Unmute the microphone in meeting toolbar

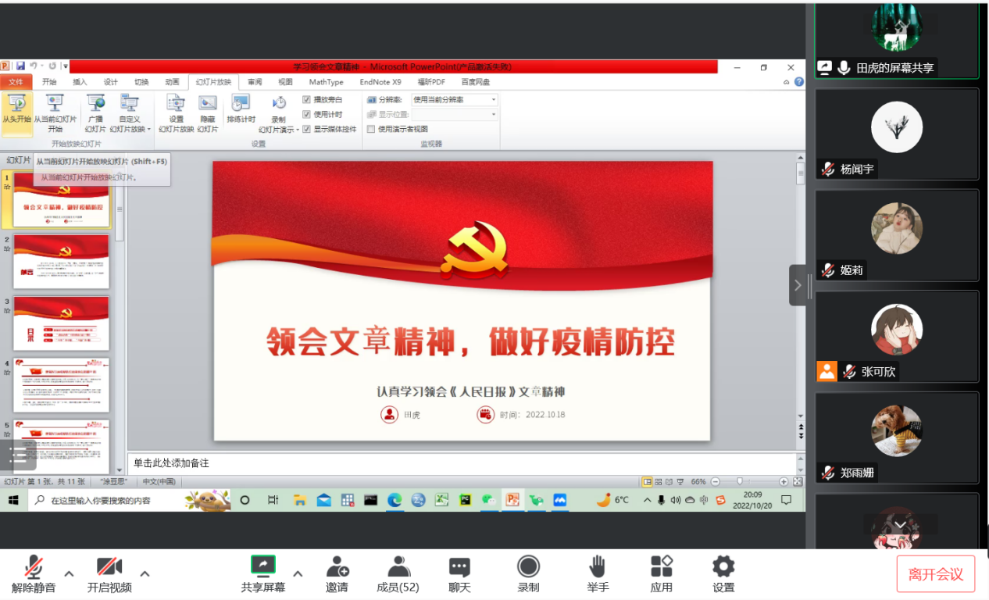click(x=34, y=566)
